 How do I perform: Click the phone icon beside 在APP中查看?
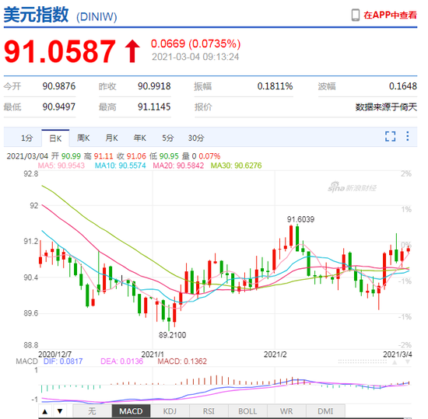(x=356, y=15)
